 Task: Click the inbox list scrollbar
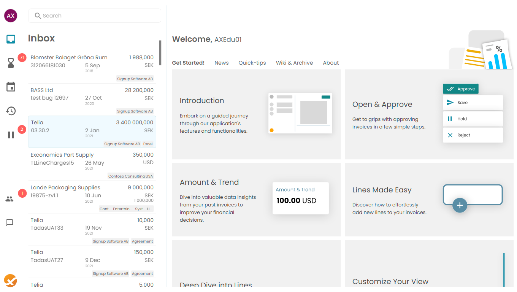click(x=160, y=53)
